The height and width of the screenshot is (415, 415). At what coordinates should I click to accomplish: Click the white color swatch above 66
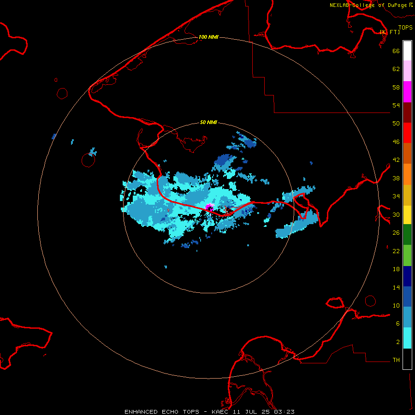pos(407,51)
